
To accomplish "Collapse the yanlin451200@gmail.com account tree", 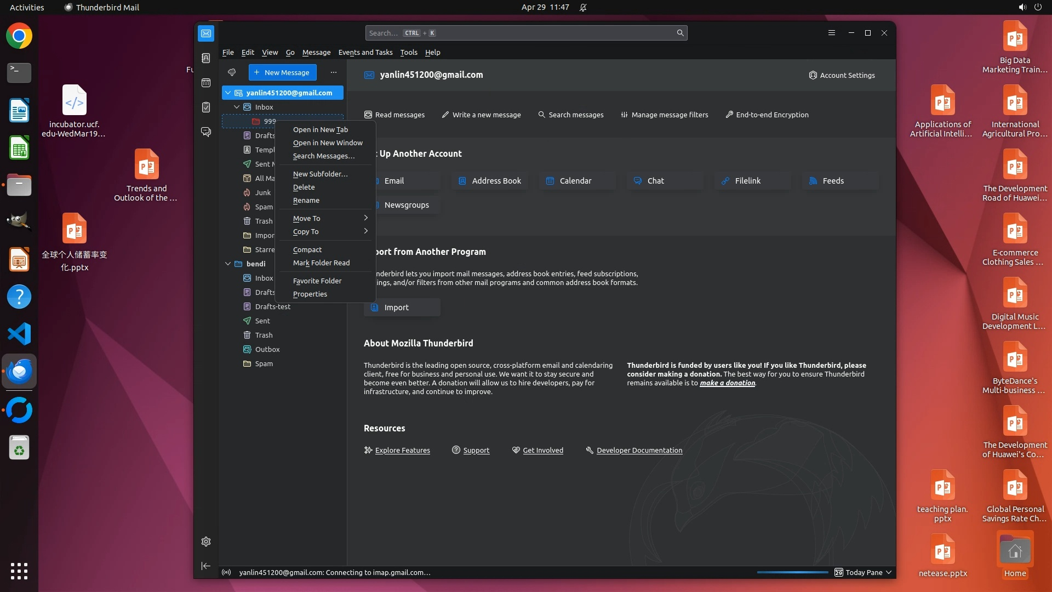I will (x=228, y=93).
